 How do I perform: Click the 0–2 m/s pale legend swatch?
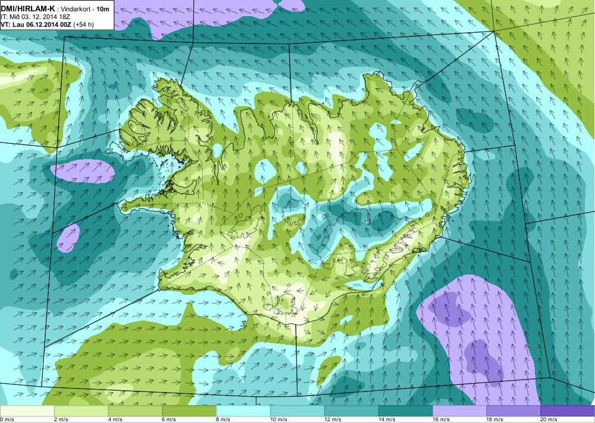click(27, 411)
